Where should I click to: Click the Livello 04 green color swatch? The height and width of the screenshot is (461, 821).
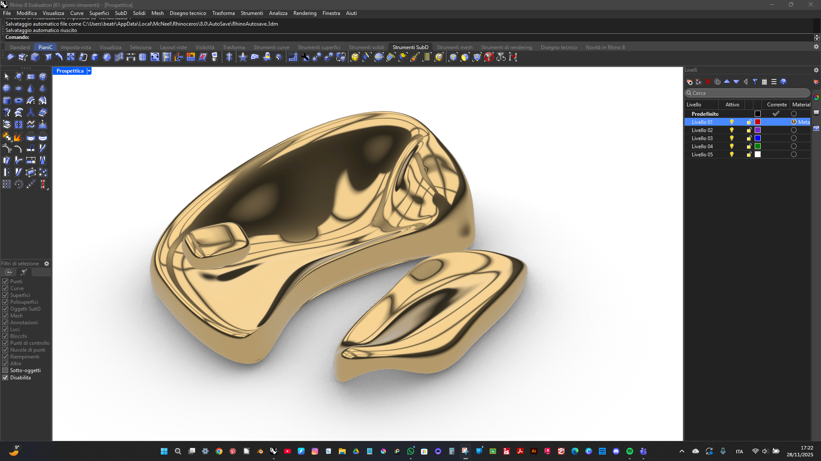758,146
